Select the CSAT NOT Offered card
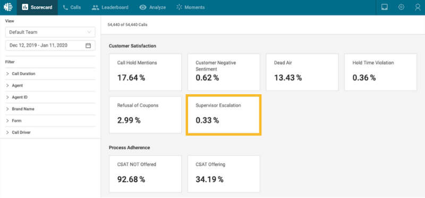425x198 pixels. [x=145, y=174]
